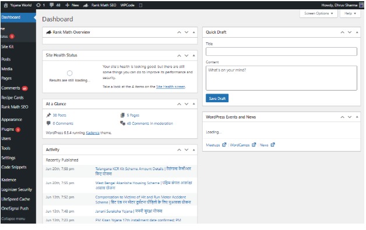Go to Pages in the sidebar

[6, 78]
